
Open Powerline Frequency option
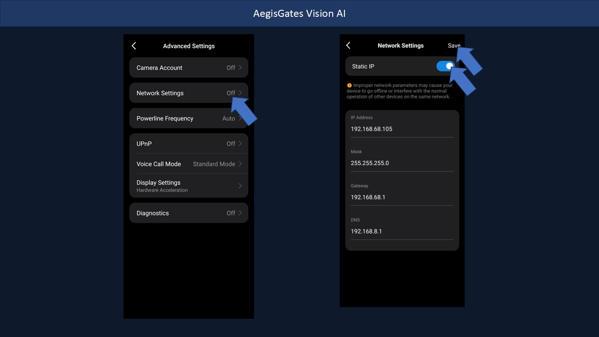189,118
